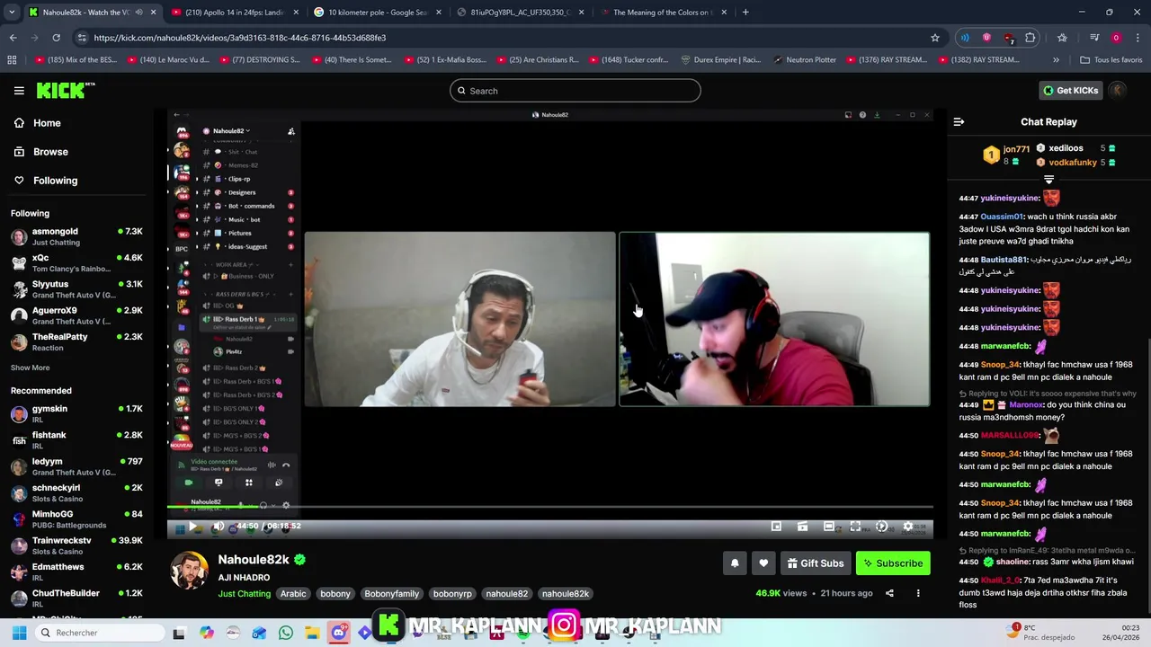Open Slyyutus channel in Following list

77,289
